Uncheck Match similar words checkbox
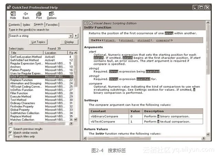Viewport: 218px width, 157px height. [10, 133]
